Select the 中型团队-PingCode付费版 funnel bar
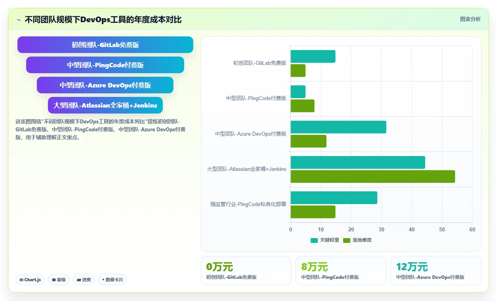Image resolution: width=497 pixels, height=301 pixels. [105, 65]
